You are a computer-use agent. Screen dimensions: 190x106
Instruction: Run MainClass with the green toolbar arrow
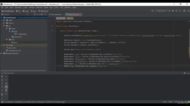[170, 11]
